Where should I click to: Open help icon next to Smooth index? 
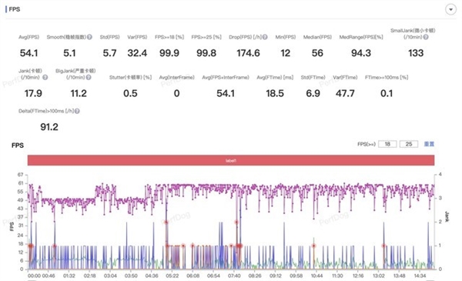click(89, 37)
